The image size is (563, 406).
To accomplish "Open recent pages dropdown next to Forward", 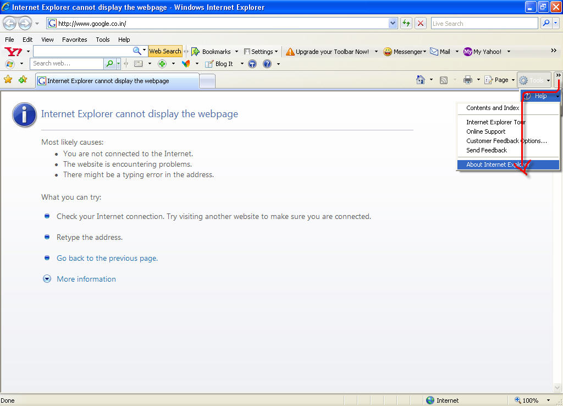I will (x=37, y=24).
